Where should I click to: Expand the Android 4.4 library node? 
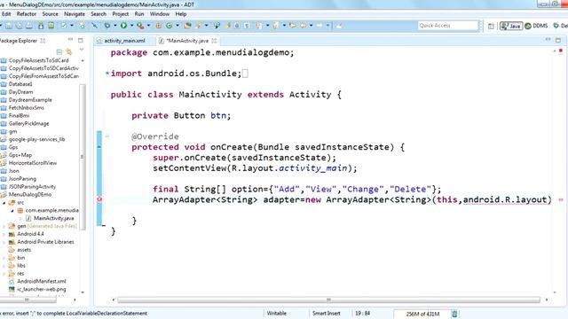(x=4, y=234)
